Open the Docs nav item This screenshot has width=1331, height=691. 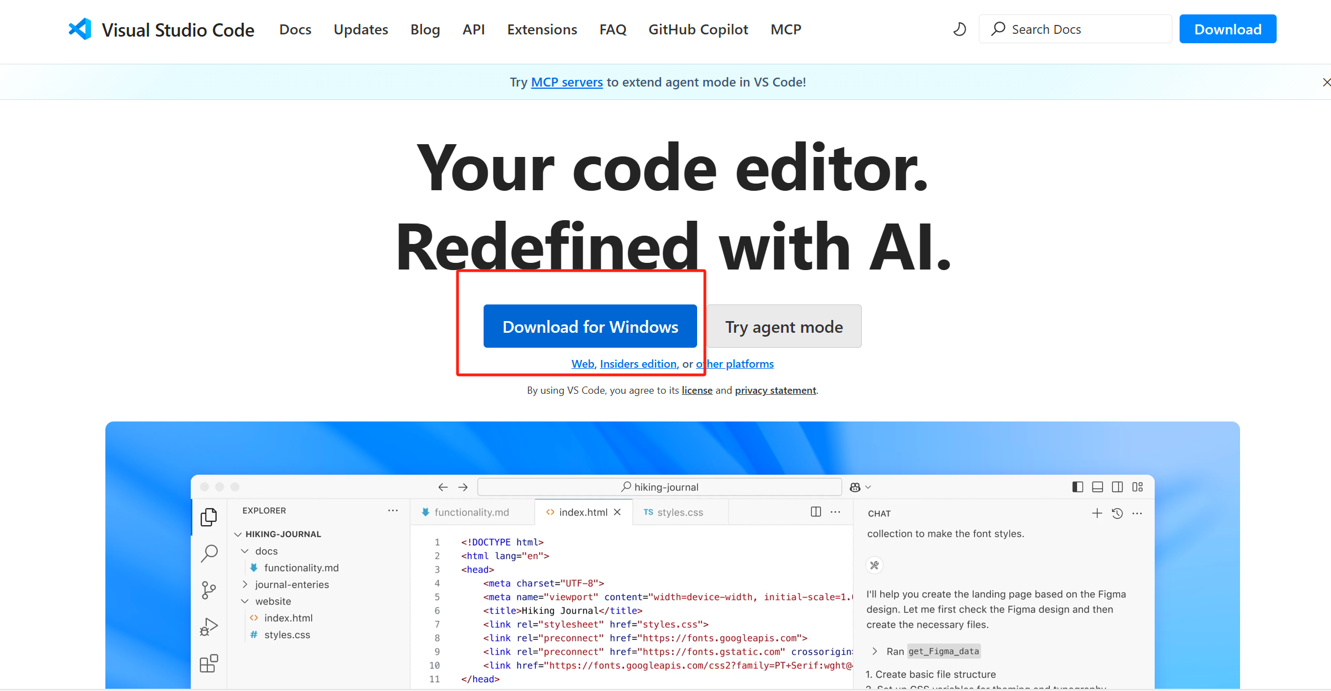[x=295, y=29]
